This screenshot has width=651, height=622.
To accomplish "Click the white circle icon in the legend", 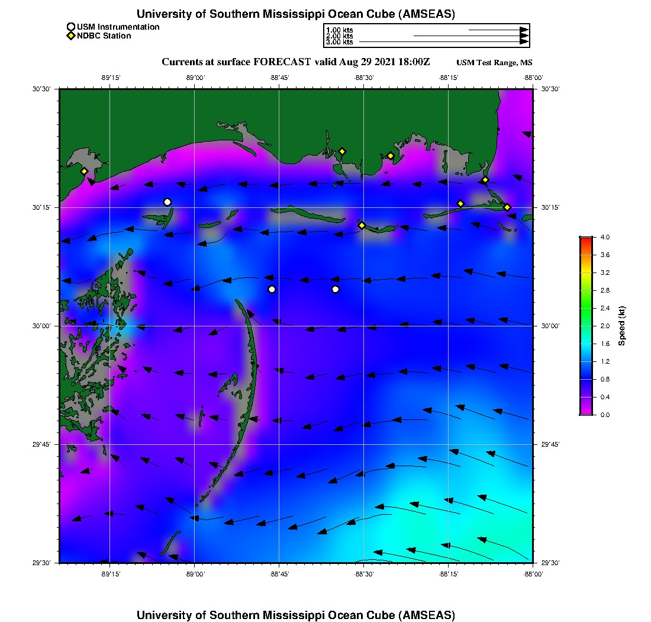I will click(x=71, y=27).
